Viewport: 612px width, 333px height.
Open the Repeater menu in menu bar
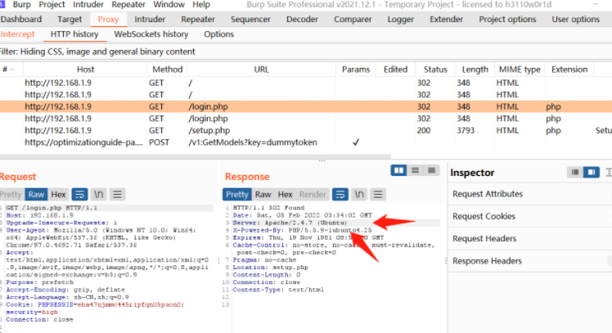[128, 5]
